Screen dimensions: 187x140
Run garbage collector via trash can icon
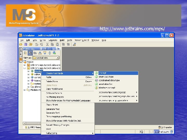point(171,132)
